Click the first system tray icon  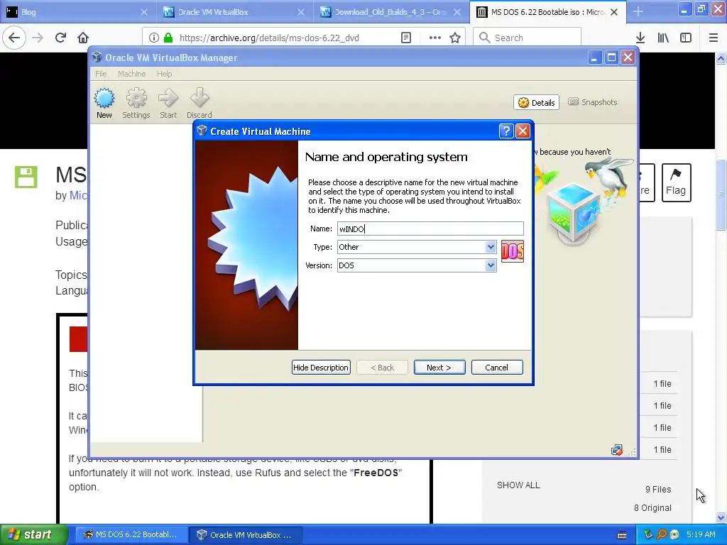(649, 535)
